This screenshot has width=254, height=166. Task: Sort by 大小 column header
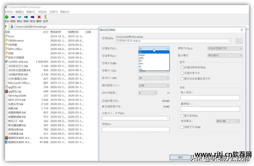(x=40, y=32)
